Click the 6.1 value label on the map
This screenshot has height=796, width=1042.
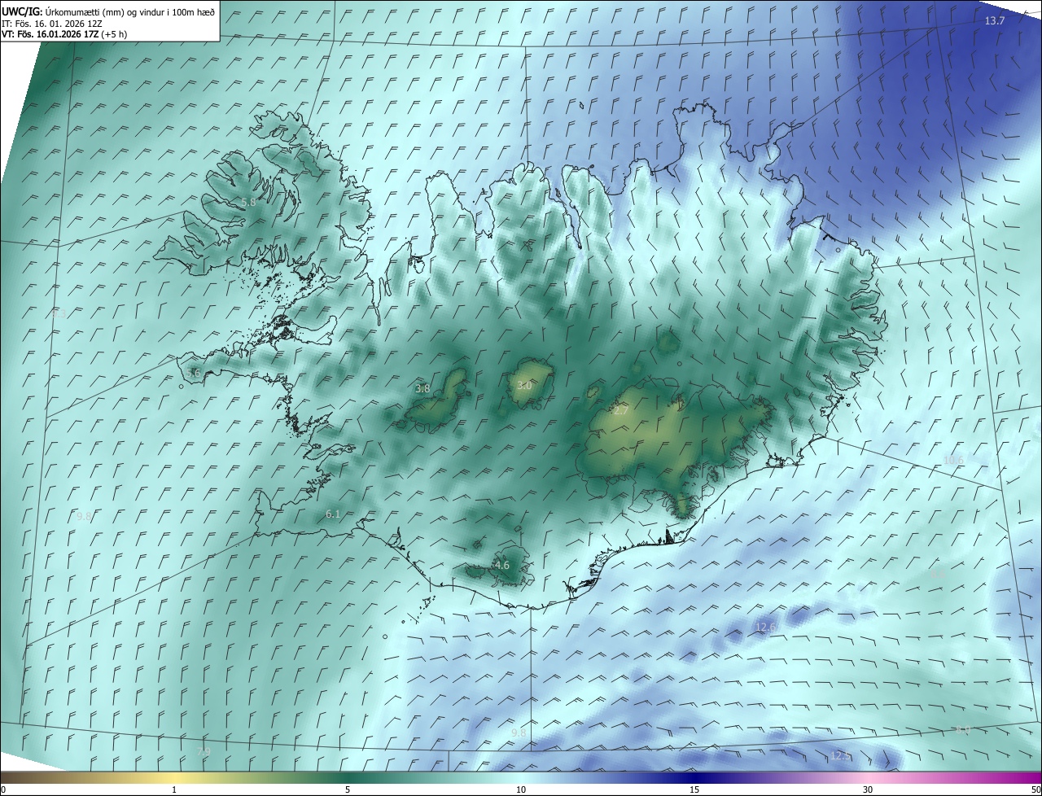click(332, 514)
